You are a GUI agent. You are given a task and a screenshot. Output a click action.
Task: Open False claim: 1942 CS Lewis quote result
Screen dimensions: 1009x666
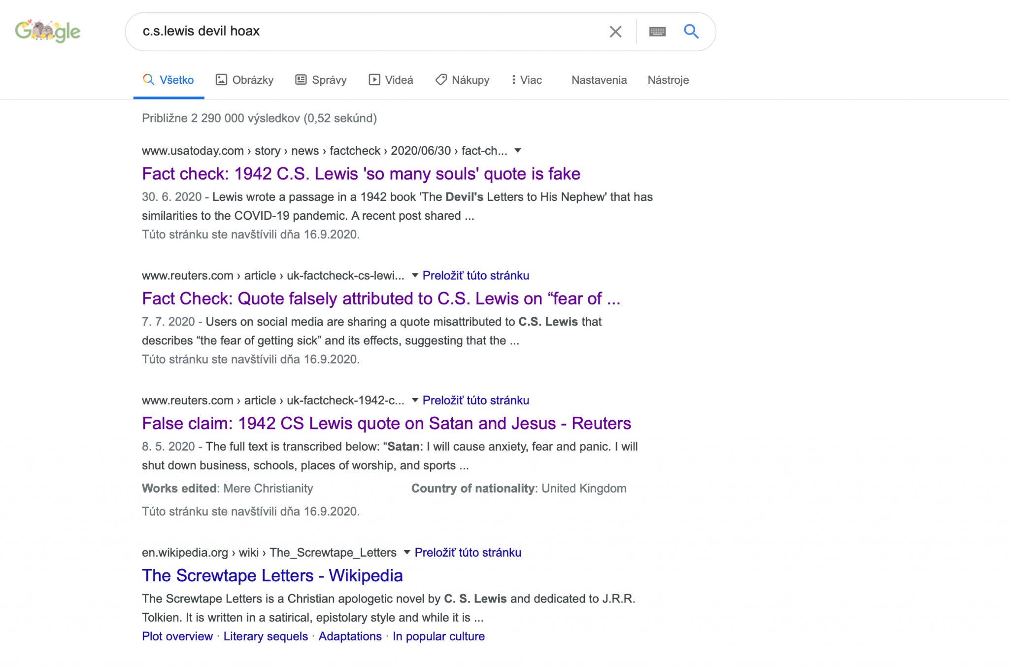[386, 423]
